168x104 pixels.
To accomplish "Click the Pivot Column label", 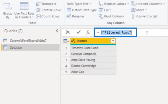I will (114, 16).
